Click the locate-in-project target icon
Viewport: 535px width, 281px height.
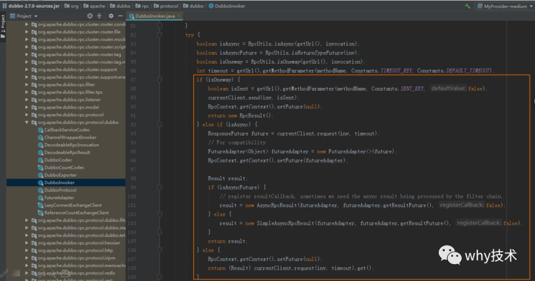point(90,16)
